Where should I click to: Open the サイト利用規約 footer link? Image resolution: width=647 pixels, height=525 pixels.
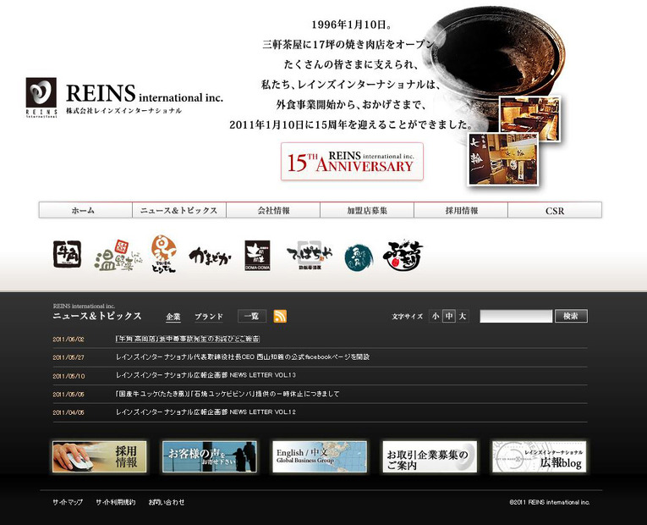click(x=116, y=502)
